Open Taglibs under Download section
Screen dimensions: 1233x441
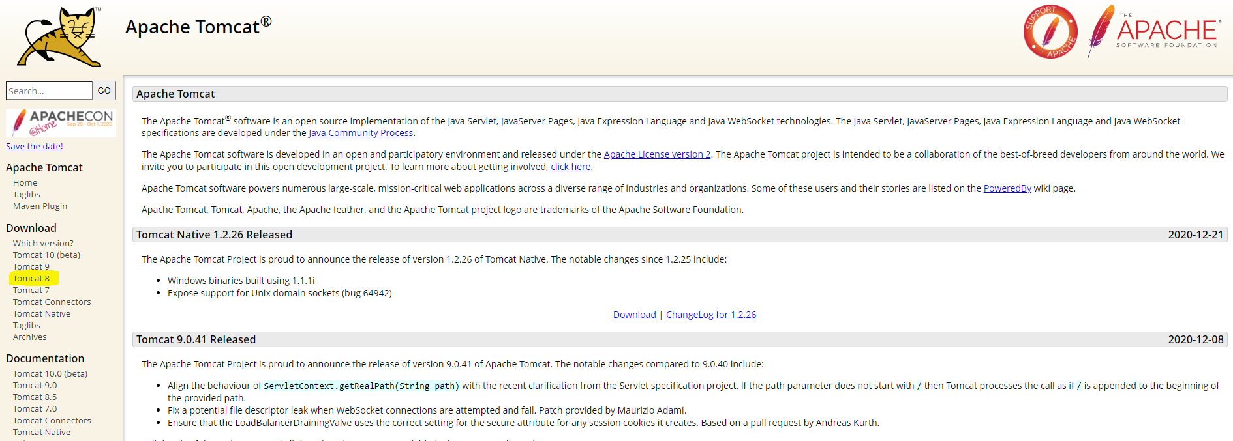[27, 326]
